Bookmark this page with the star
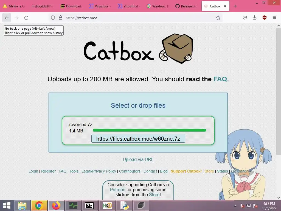 218,18
